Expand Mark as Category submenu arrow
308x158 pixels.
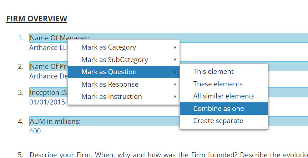click(x=175, y=47)
